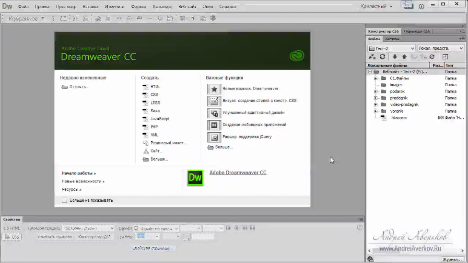Click the connect to remote server icon
The height and width of the screenshot is (263, 468).
click(372, 57)
